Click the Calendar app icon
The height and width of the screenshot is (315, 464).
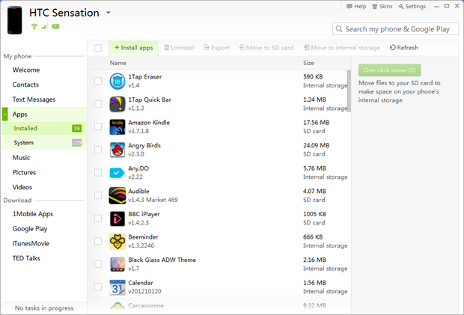pos(117,287)
